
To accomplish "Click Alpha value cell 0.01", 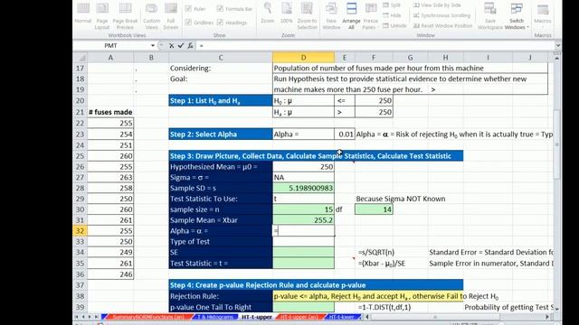I will pos(345,135).
